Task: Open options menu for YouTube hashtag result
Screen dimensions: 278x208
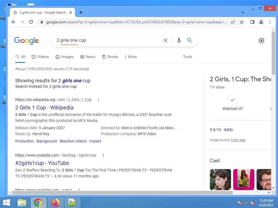Action: (103, 155)
